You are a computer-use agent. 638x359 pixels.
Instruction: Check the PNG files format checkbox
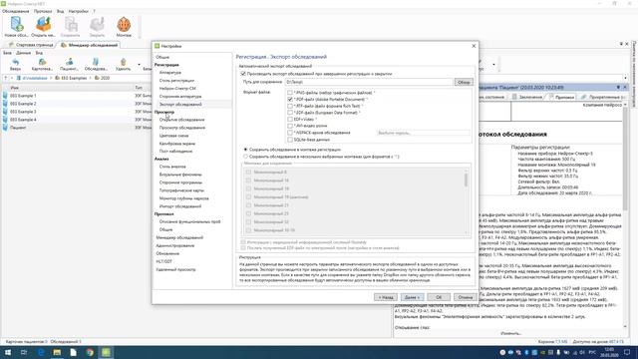[x=290, y=93]
